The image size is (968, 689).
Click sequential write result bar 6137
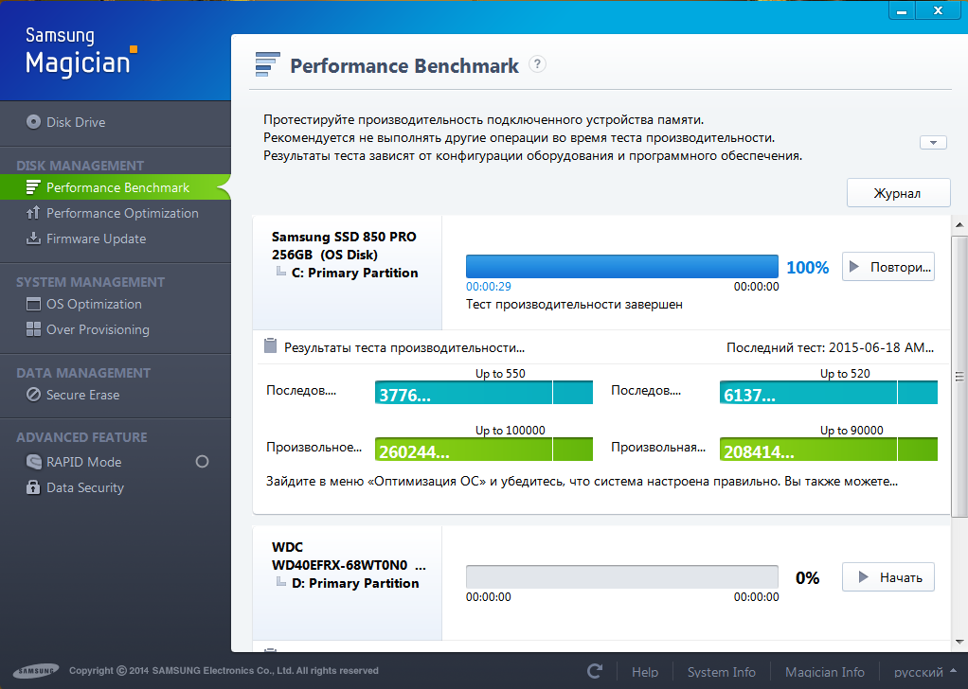tap(829, 393)
